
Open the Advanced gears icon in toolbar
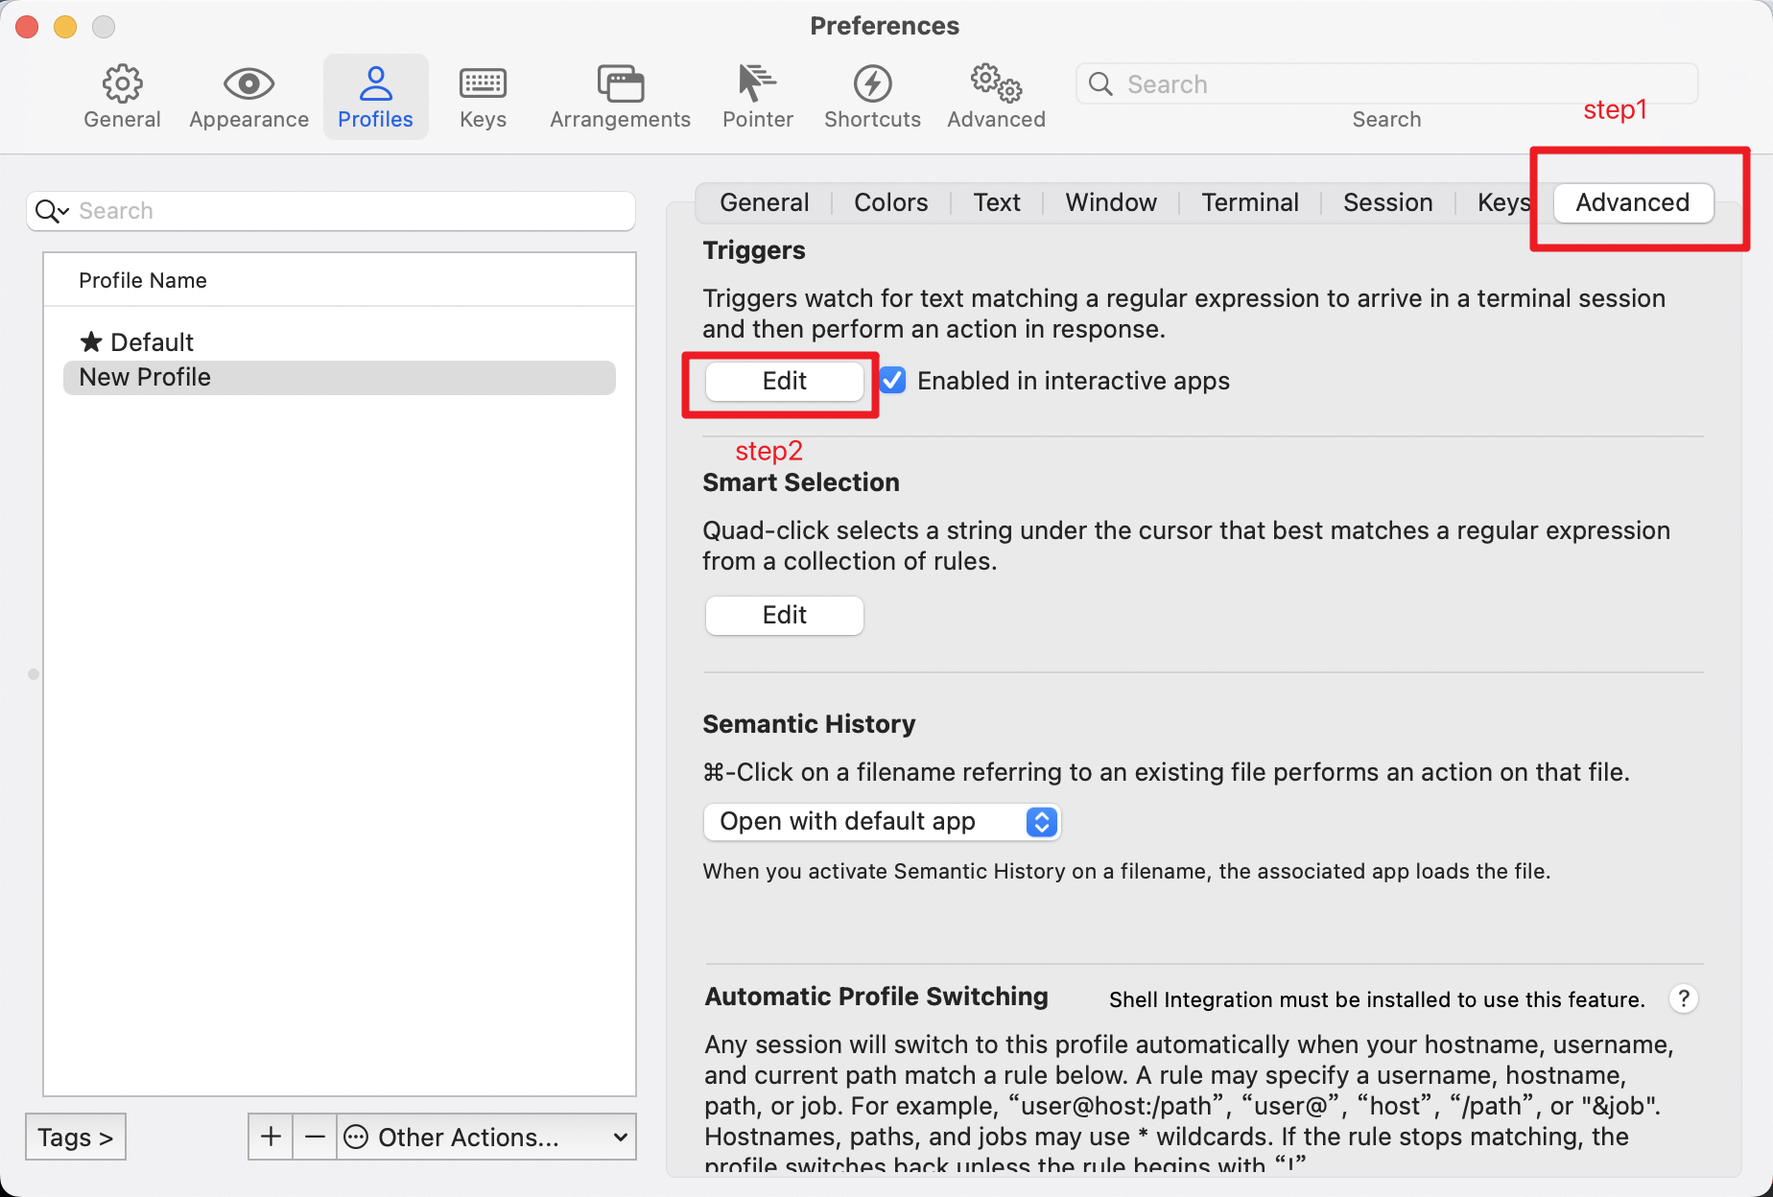tap(996, 84)
